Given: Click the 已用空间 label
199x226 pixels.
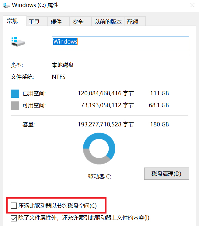Looking at the screenshot, I should click(x=34, y=94).
